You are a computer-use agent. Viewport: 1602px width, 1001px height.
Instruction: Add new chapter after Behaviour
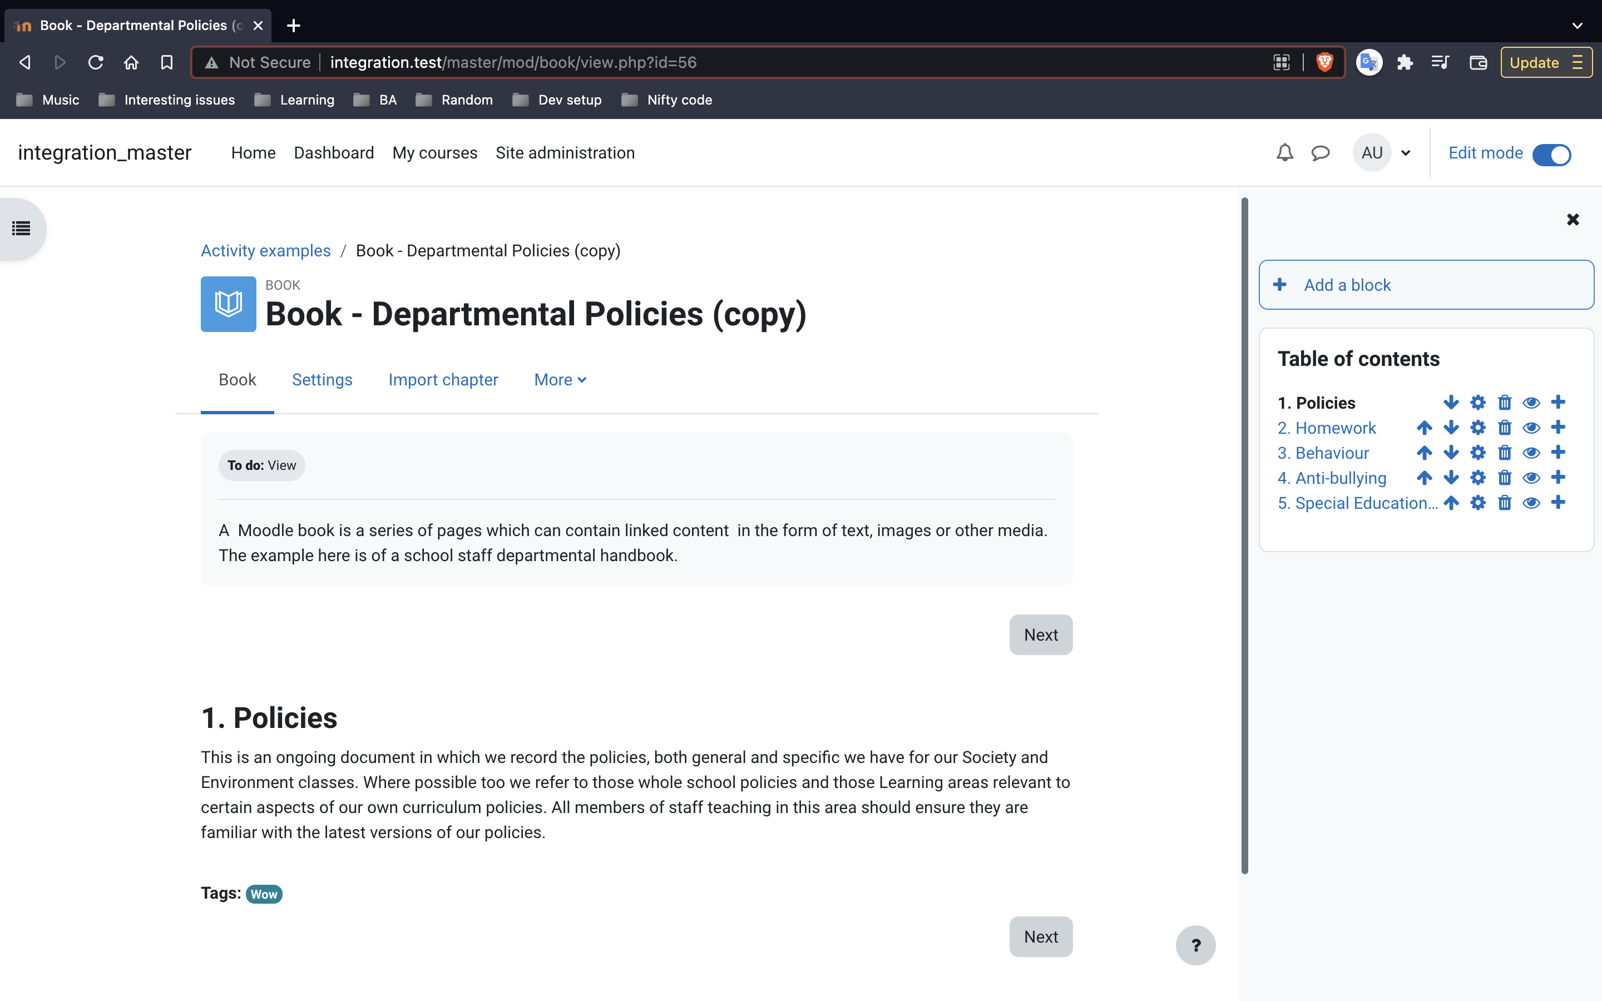1558,453
